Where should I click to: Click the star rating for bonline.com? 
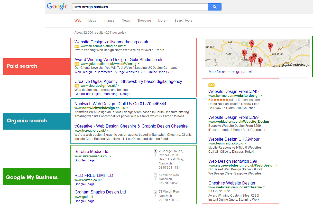pyautogui.click(x=221, y=100)
